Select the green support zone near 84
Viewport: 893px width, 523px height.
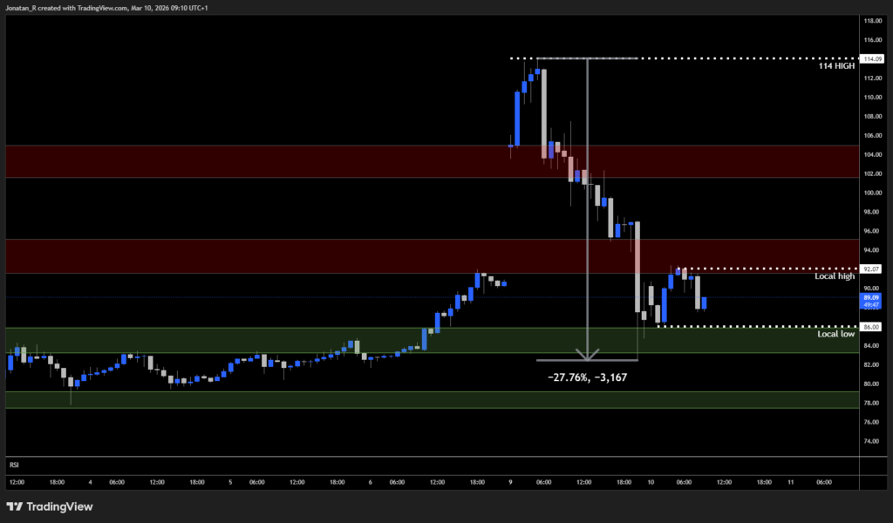(x=218, y=340)
